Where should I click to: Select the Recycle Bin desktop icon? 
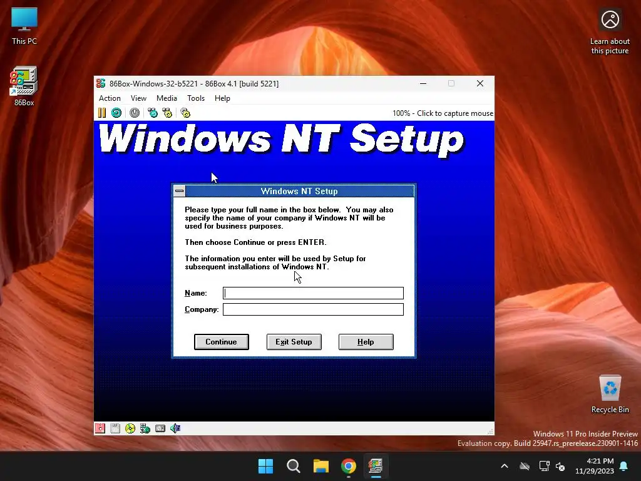click(610, 395)
